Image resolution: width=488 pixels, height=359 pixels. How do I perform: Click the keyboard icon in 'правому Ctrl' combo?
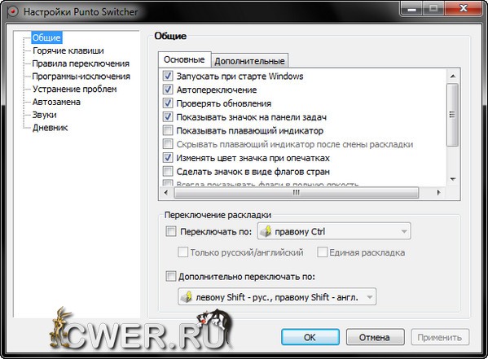pyautogui.click(x=266, y=231)
